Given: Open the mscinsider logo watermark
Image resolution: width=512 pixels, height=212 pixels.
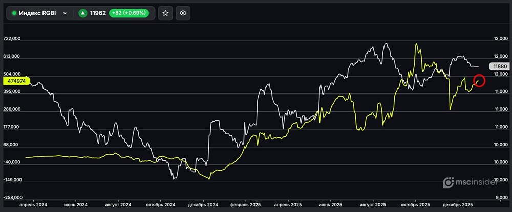Looking at the screenshot, I should pos(474,182).
